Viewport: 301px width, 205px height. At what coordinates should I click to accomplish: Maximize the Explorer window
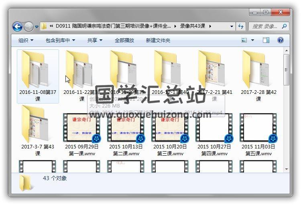(266, 12)
